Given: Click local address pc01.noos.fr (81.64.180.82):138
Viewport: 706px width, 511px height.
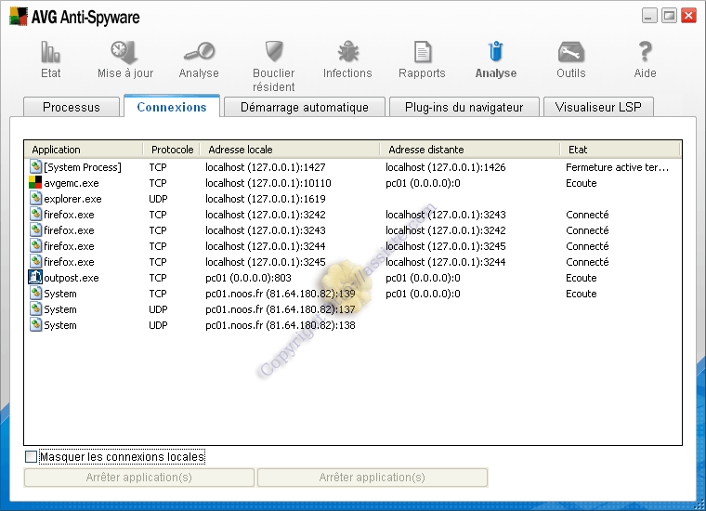Looking at the screenshot, I should [280, 325].
